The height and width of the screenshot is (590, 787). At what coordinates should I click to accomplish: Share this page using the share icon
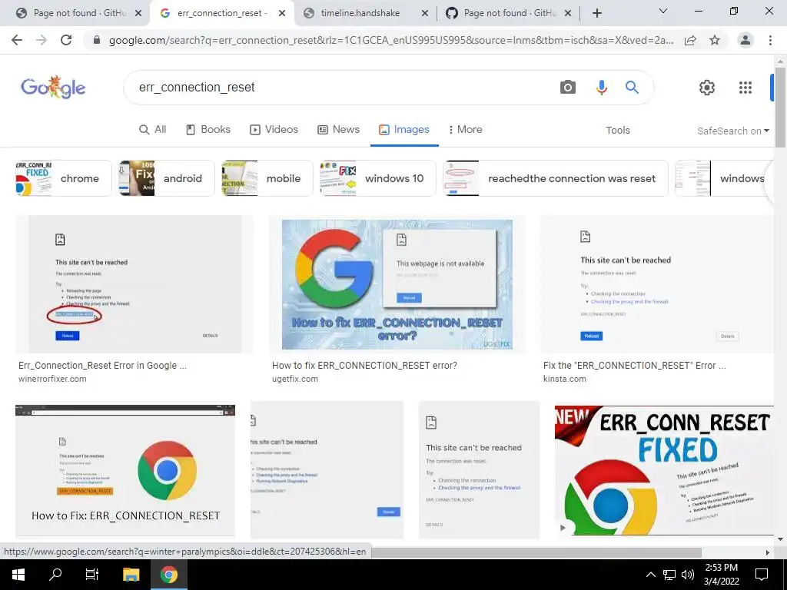(x=690, y=40)
